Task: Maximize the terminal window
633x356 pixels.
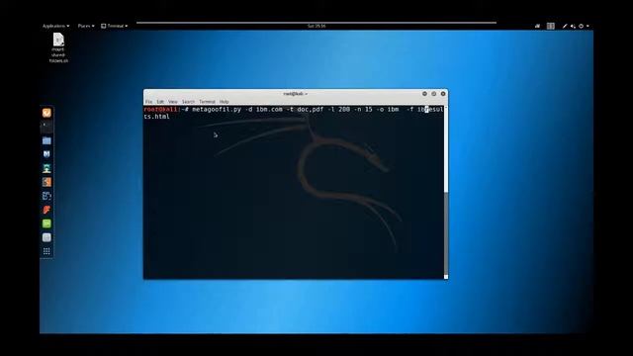Action: click(434, 94)
